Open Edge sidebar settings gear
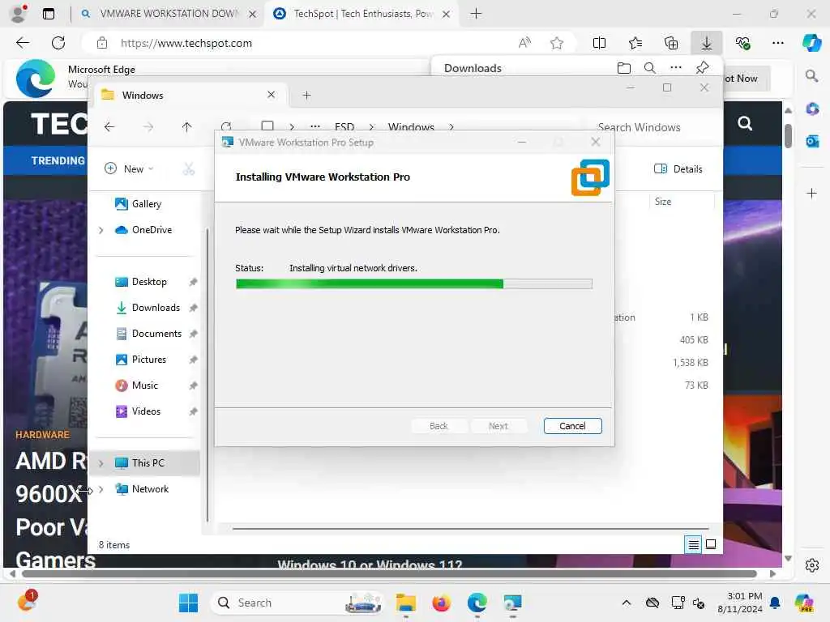Image resolution: width=830 pixels, height=622 pixels. pos(811,565)
